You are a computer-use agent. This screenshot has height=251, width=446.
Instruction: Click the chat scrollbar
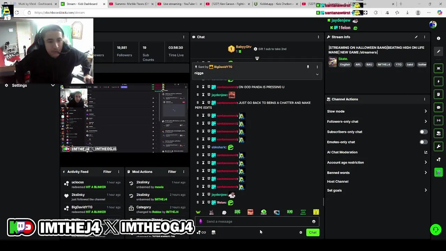click(x=323, y=201)
